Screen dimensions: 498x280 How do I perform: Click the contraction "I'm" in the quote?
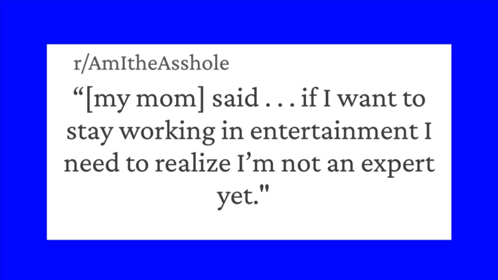(256, 163)
